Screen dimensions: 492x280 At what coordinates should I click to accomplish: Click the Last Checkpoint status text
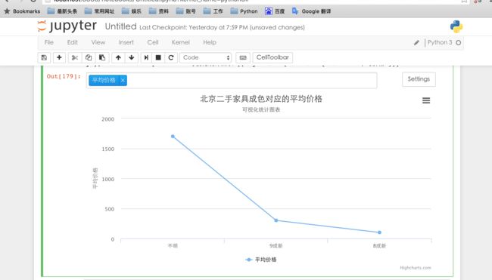click(222, 27)
